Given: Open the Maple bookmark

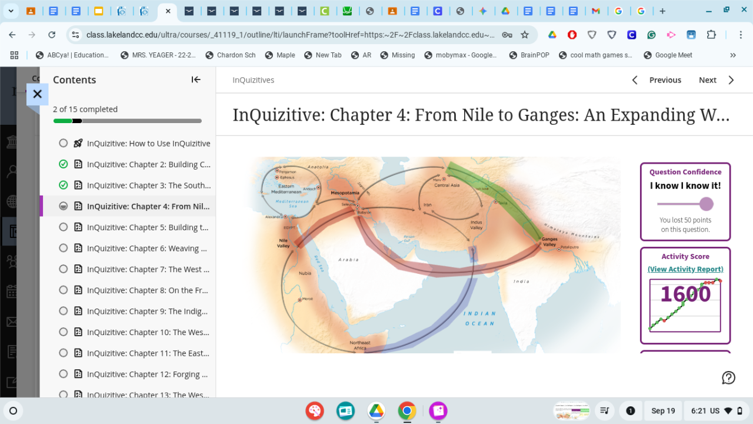Looking at the screenshot, I should (280, 55).
